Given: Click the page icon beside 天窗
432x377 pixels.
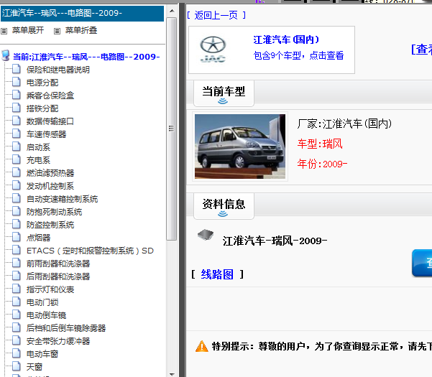Looking at the screenshot, I should pyautogui.click(x=17, y=366).
